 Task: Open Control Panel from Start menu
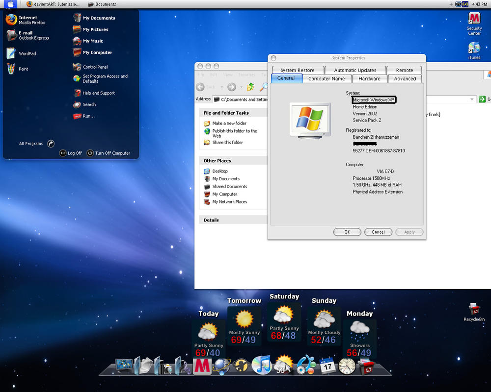(x=90, y=67)
